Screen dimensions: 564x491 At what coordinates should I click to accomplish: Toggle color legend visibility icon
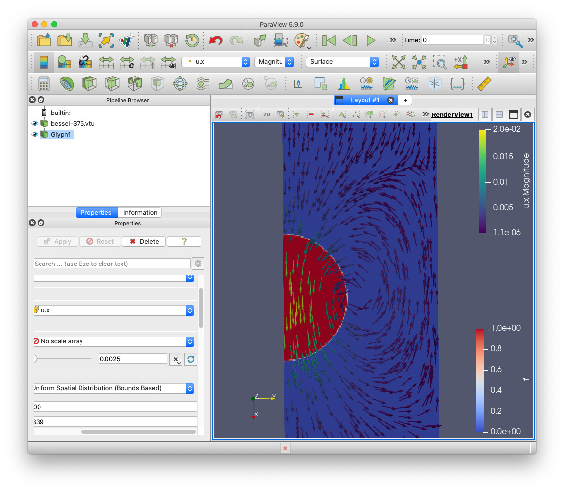(44, 62)
